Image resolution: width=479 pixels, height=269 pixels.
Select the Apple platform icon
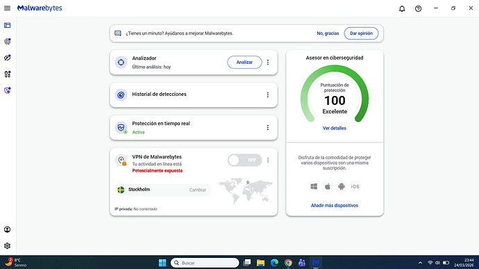coord(328,186)
